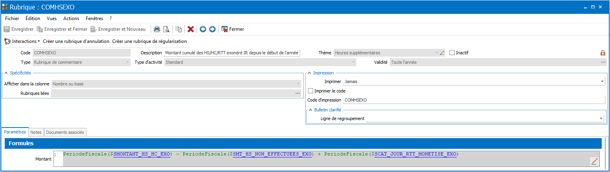Click the Description text field
Screen dimensions: 610x172
(232, 53)
